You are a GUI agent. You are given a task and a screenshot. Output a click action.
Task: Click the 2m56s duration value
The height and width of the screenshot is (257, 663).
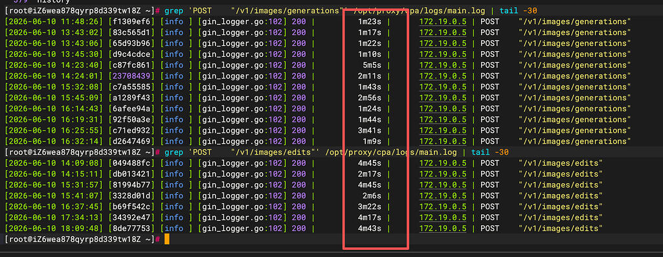(x=370, y=98)
